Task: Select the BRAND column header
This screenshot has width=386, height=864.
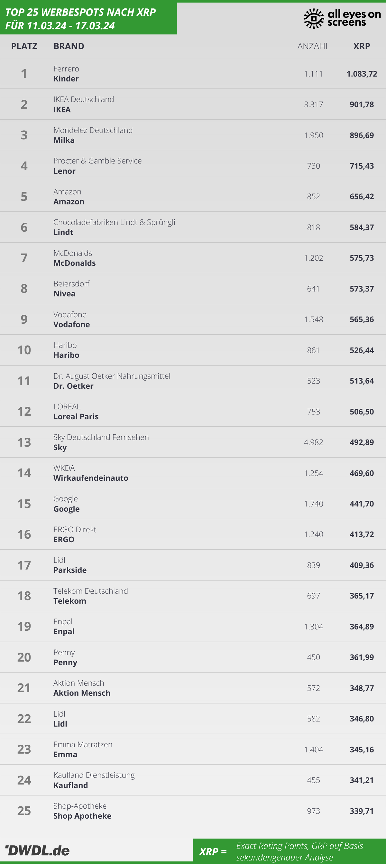Action: point(69,46)
